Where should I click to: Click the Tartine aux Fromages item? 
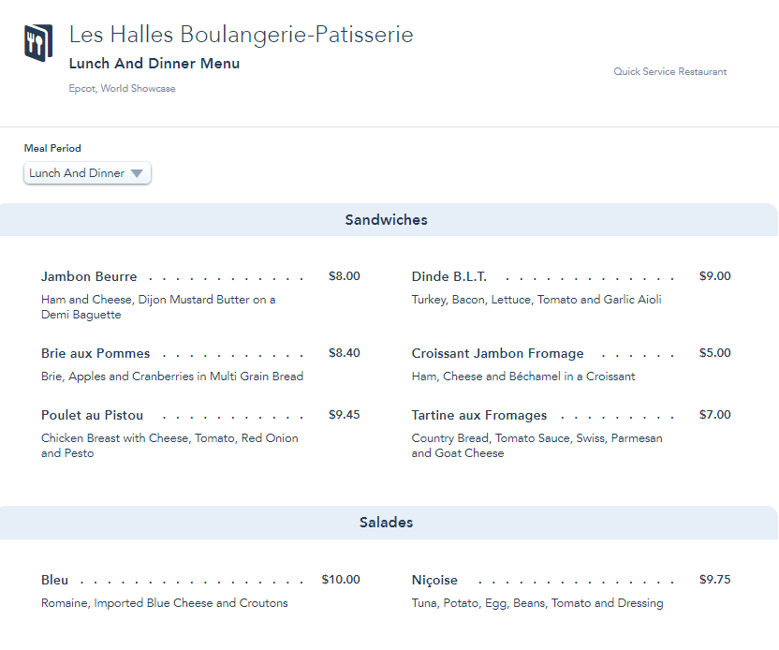478,415
